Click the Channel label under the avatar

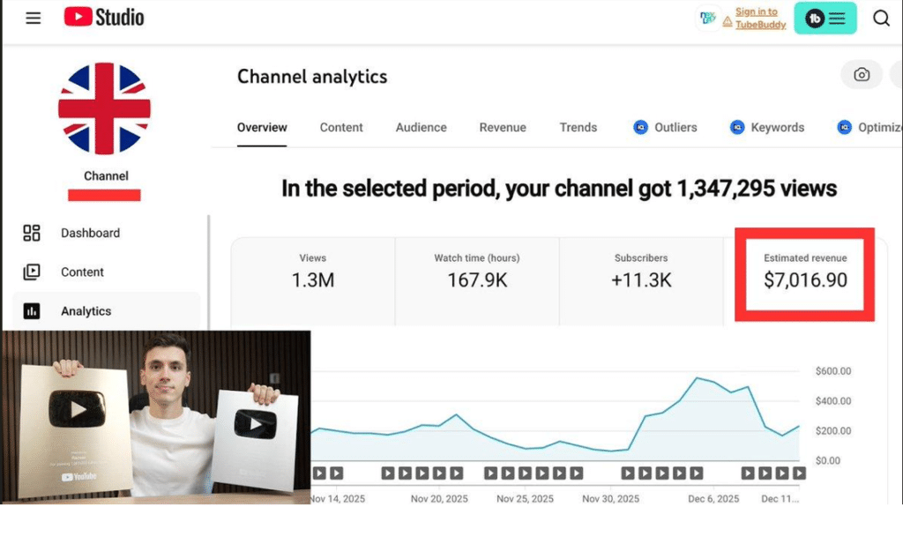(x=106, y=176)
